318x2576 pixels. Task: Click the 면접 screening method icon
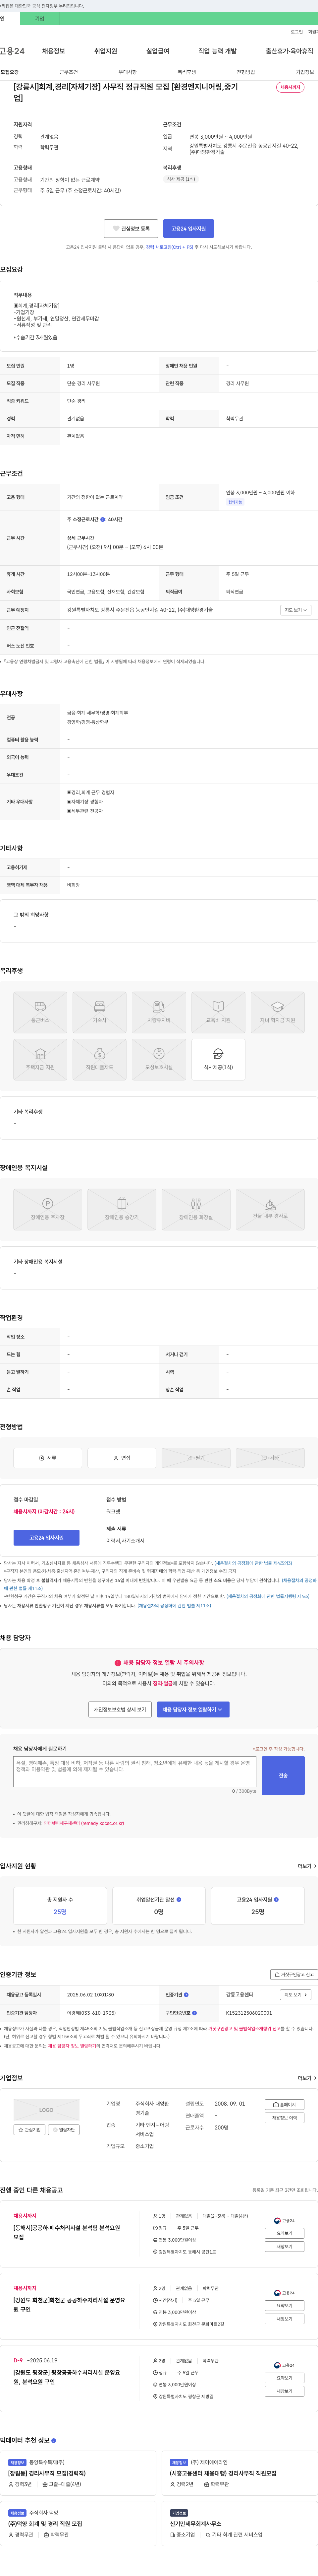pos(122,1458)
